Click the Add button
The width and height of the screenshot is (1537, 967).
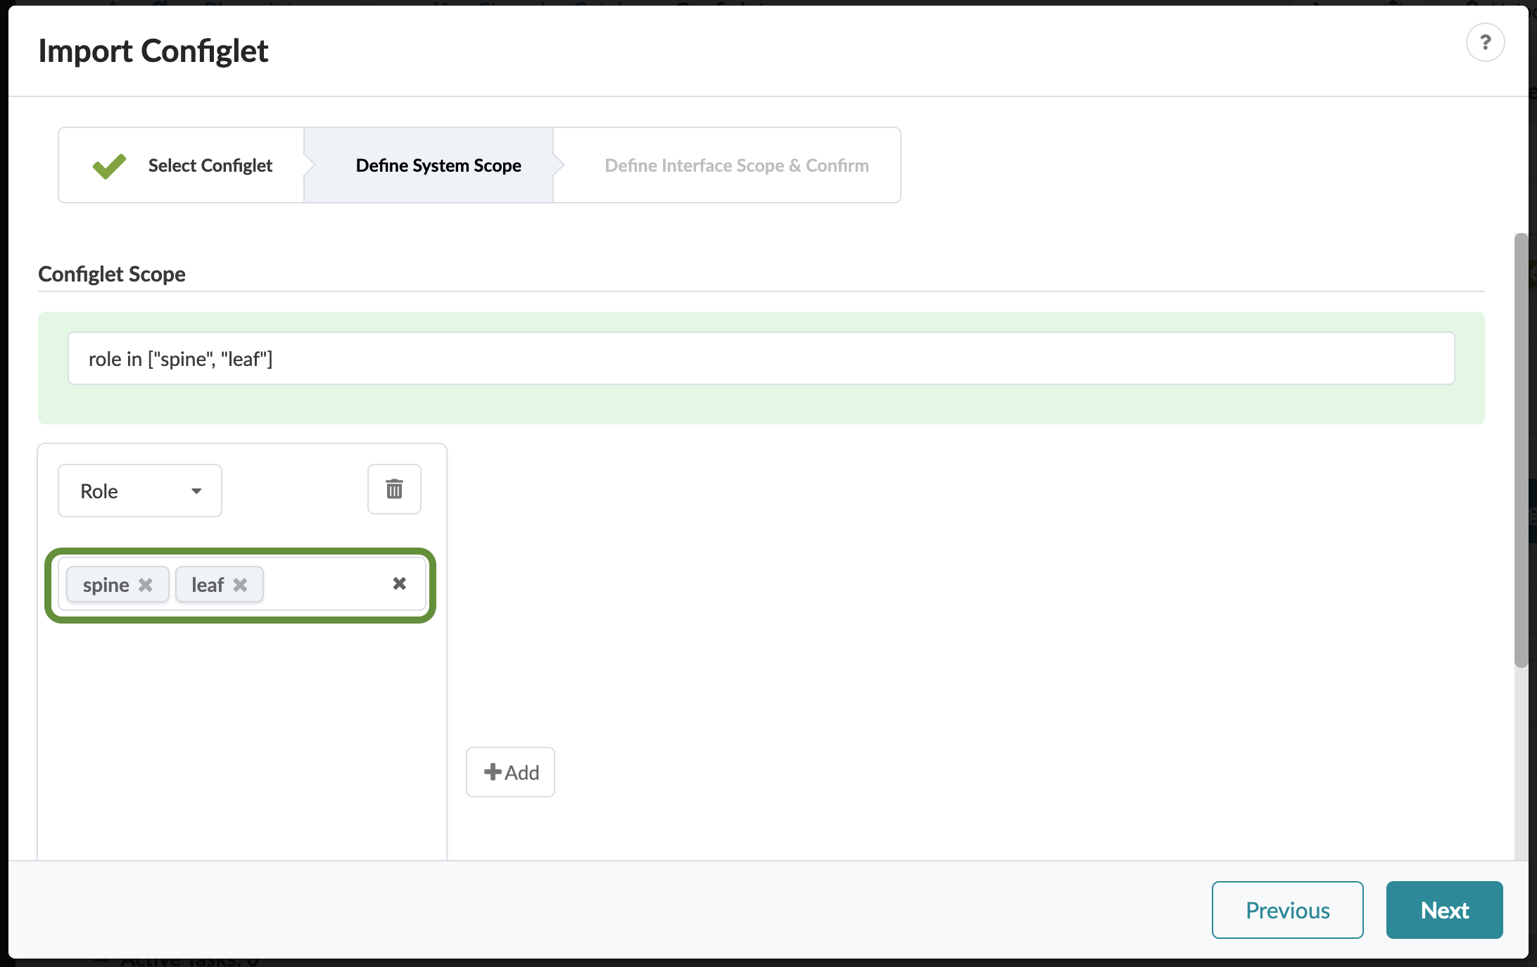point(510,772)
